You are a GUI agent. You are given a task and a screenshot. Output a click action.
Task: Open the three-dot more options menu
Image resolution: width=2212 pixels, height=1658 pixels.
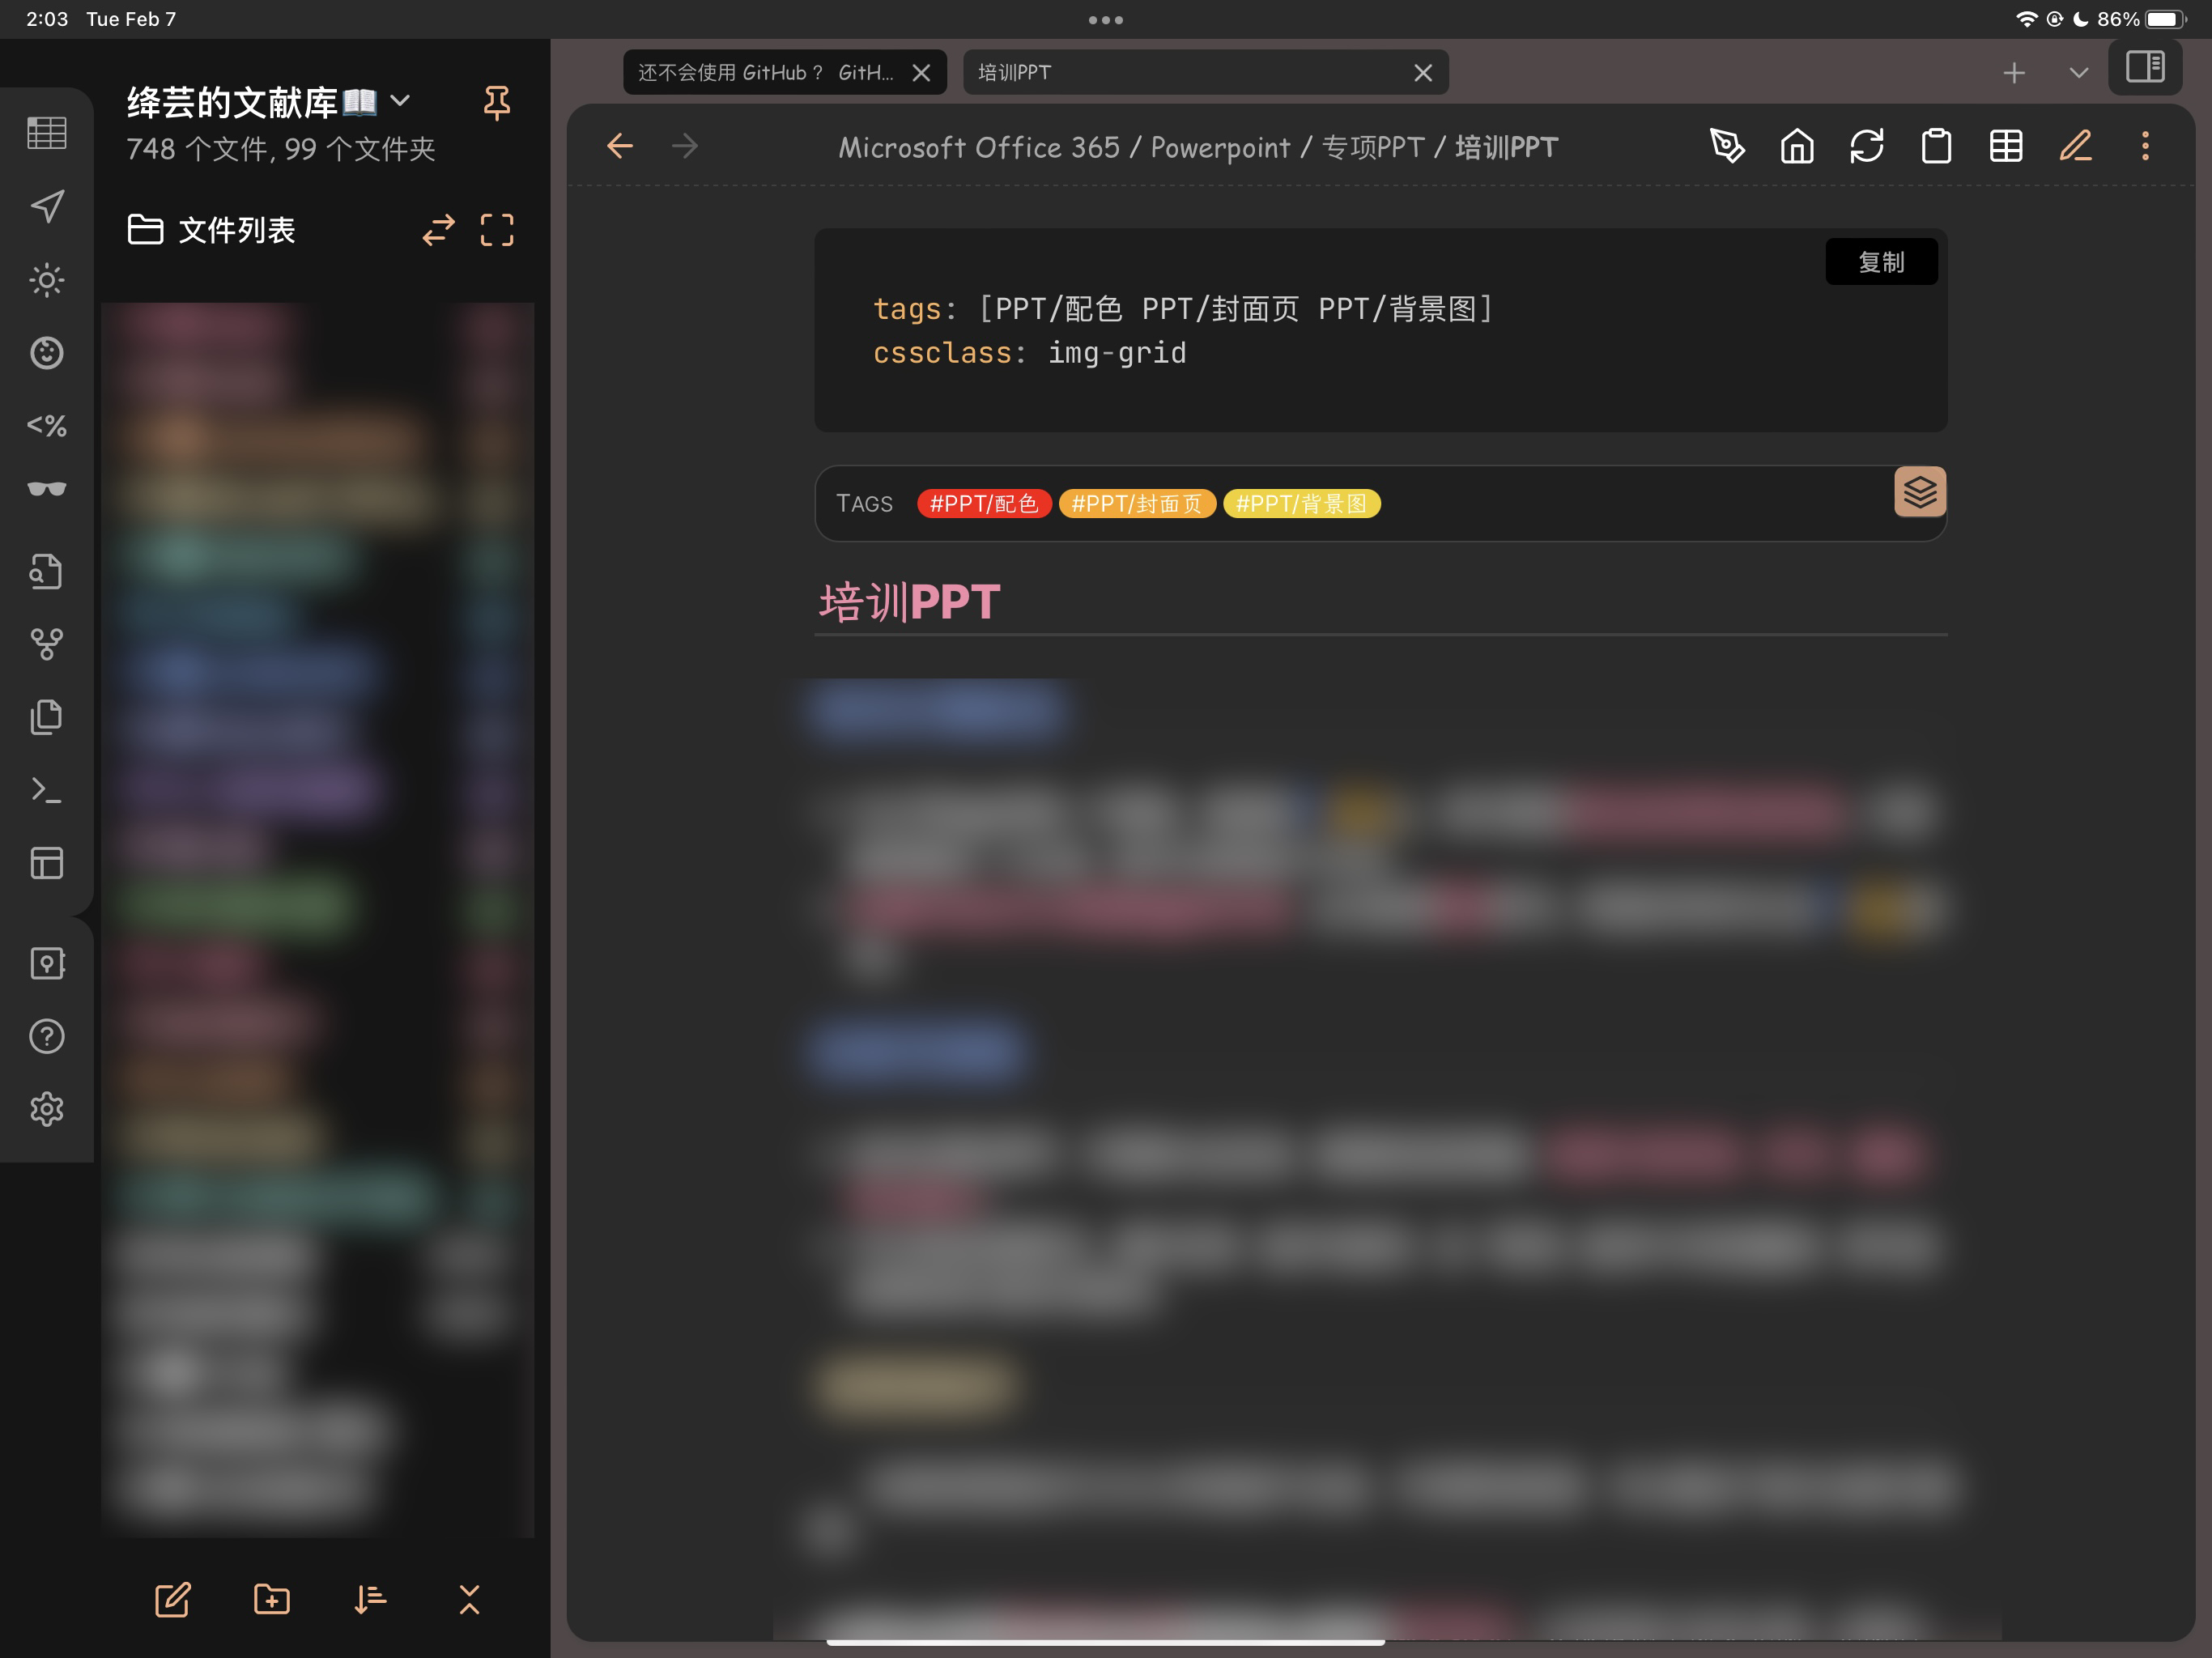click(x=2145, y=147)
